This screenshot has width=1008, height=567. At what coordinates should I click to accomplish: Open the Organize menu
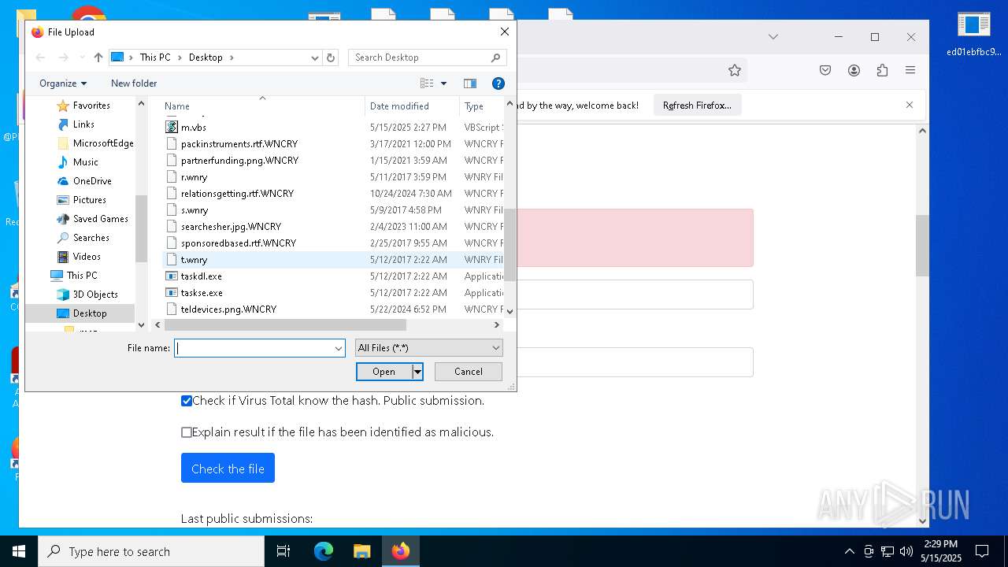click(63, 83)
